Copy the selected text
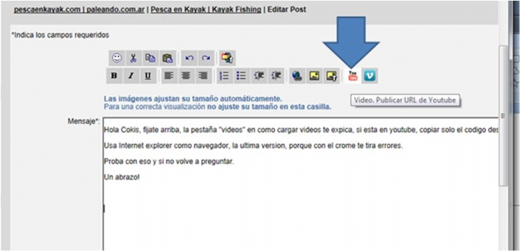This screenshot has width=520, height=251. point(150,58)
